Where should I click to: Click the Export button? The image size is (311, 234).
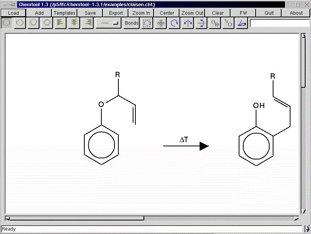(116, 13)
